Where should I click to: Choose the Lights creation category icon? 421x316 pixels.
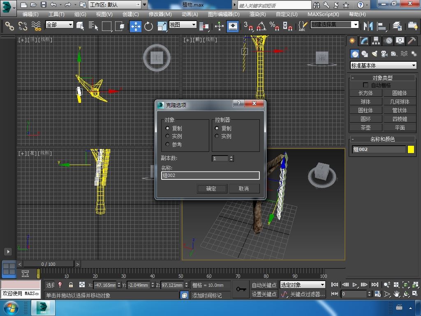pos(375,54)
